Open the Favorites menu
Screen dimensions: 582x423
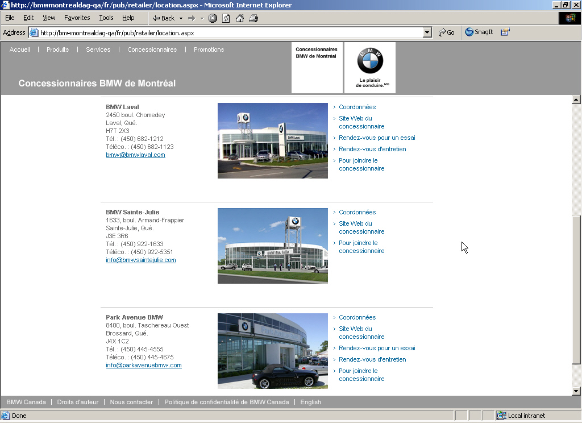(x=77, y=18)
